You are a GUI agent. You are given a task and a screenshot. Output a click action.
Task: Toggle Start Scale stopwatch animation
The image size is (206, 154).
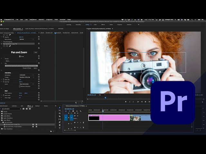point(4,95)
